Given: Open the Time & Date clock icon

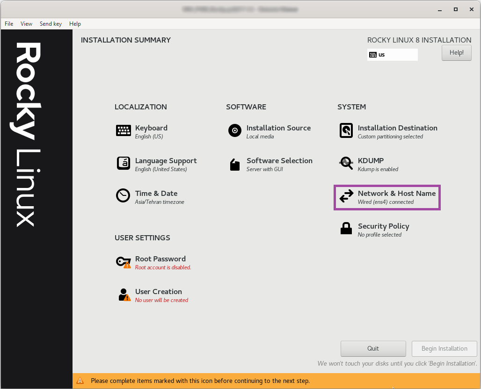Looking at the screenshot, I should [123, 195].
